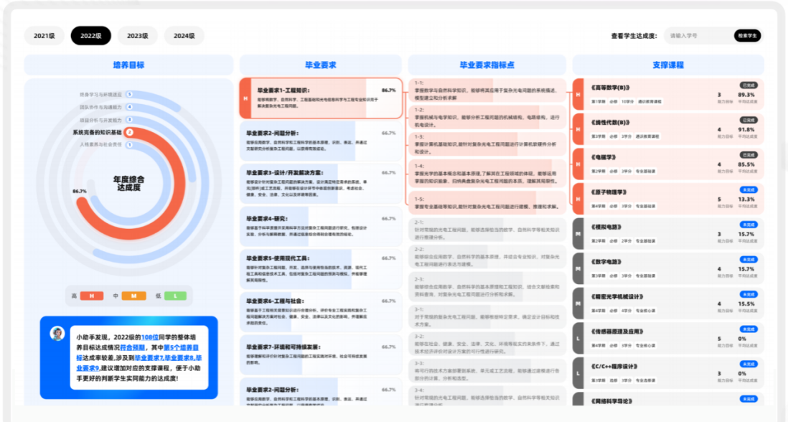Click the M level badge beside 模拟电路
This screenshot has height=422, width=788.
tap(578, 234)
